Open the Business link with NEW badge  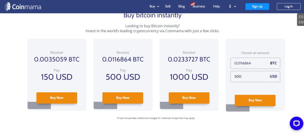[x=199, y=7]
